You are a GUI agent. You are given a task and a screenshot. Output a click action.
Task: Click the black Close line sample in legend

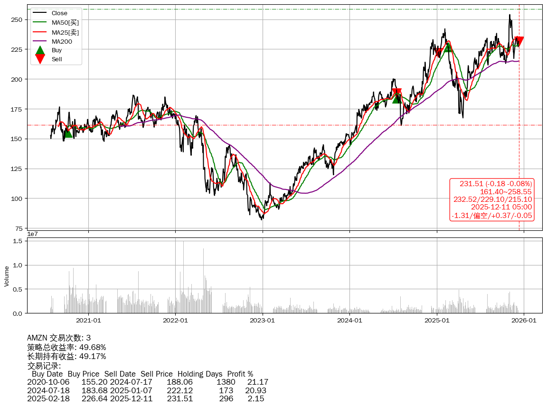tap(40, 13)
